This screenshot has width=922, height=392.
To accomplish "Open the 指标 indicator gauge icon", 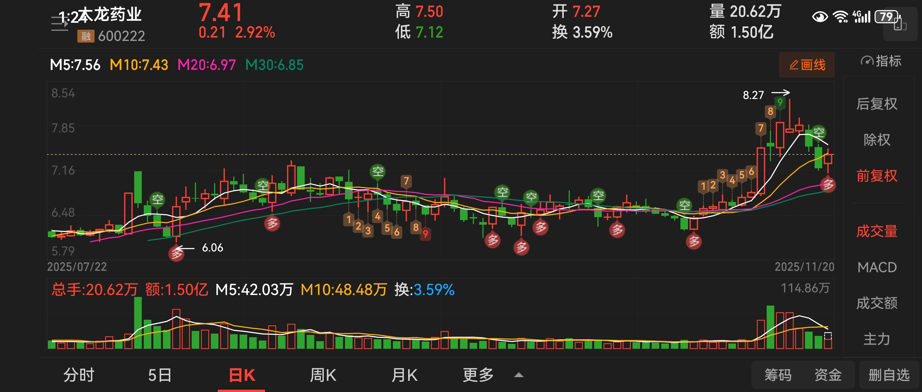I will [x=866, y=61].
